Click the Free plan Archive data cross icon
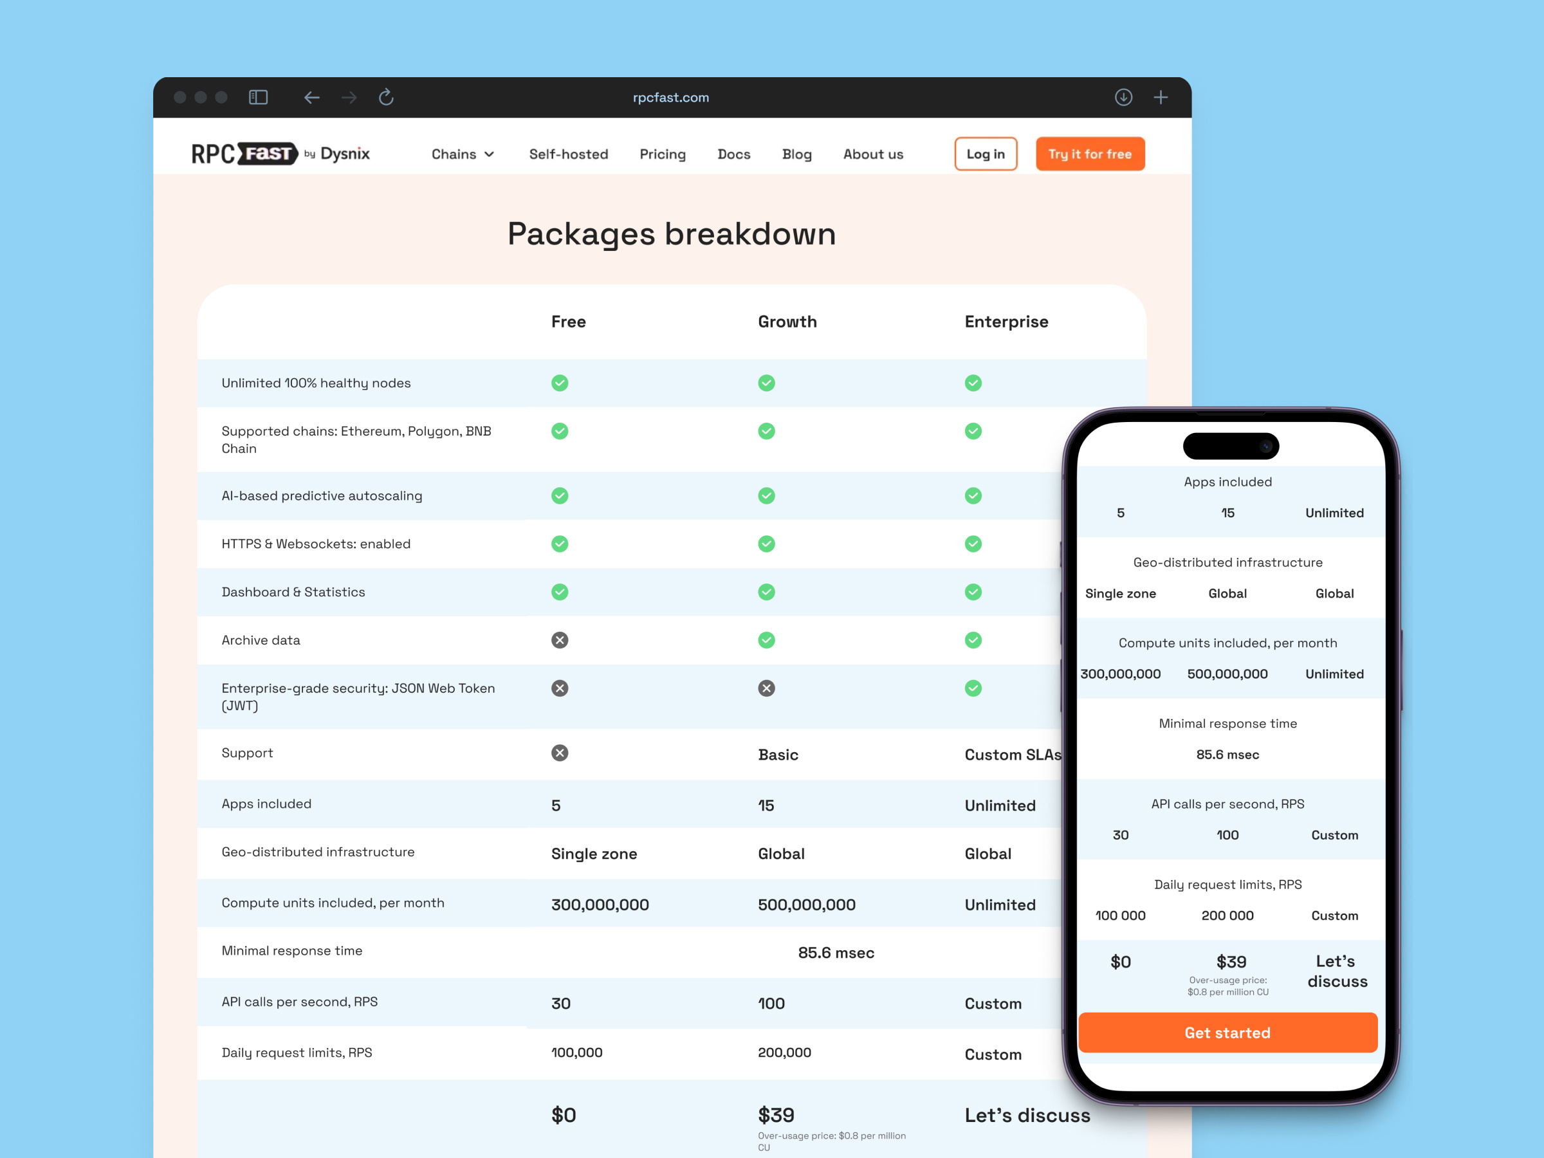This screenshot has height=1158, width=1544. click(x=559, y=640)
